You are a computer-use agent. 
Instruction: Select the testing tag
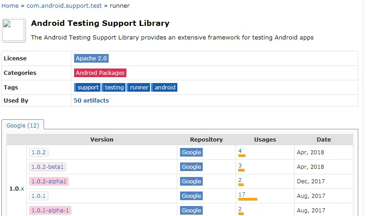114,88
